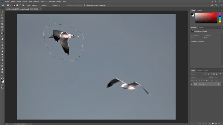
Task: Click the Arrière-plan layer thumbnail
Action: (x=196, y=84)
